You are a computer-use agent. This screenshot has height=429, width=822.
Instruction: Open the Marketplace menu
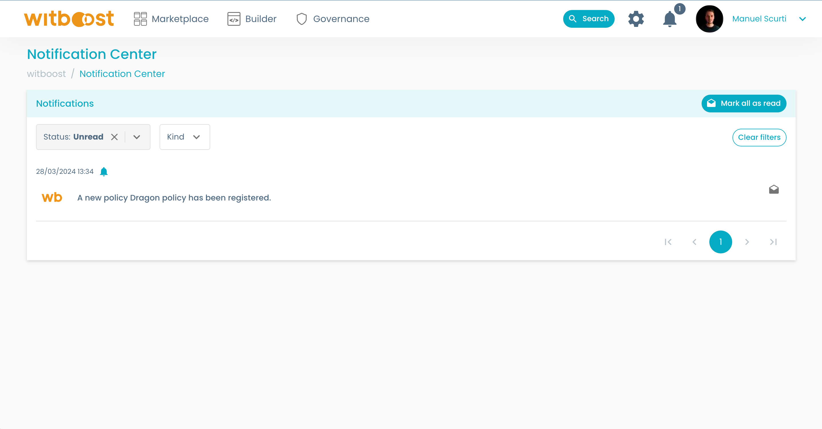click(171, 19)
